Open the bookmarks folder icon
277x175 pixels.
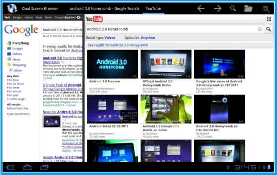click(248, 8)
